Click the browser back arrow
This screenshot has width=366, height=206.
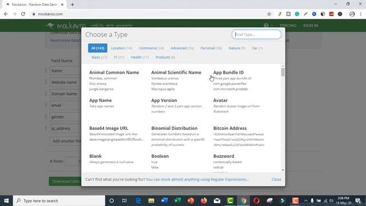pyautogui.click(x=6, y=14)
